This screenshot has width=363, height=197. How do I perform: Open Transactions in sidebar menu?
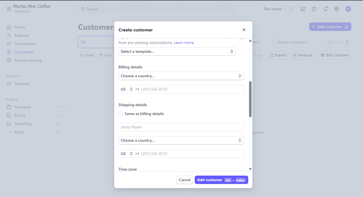pos(25,44)
